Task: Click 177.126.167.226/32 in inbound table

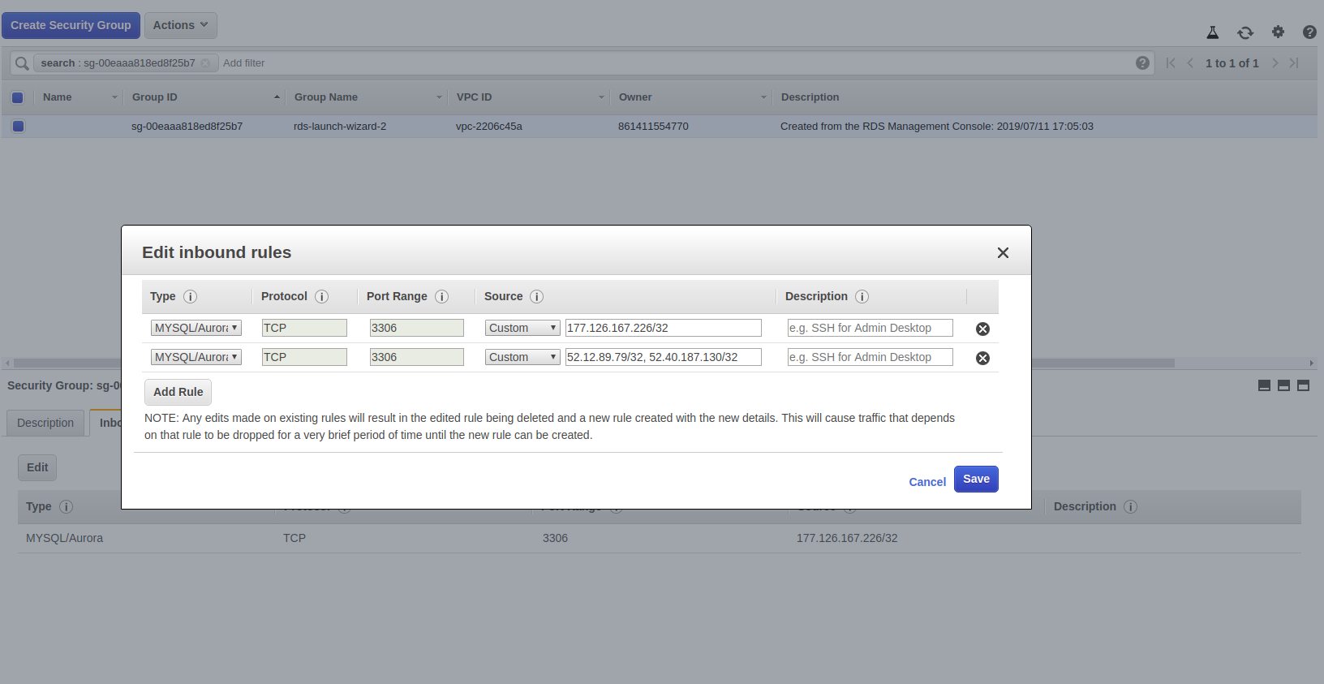Action: pyautogui.click(x=847, y=538)
